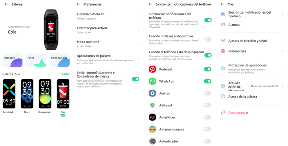This screenshot has height=146, width=288.
Task: Tap the Amazon compras app icon
Action: [152, 129]
